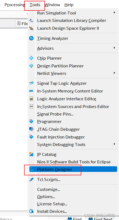Click the Programmer icon
This screenshot has width=119, height=220.
[x=31, y=122]
